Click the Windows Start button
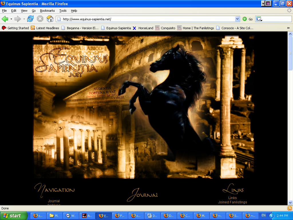The height and width of the screenshot is (220, 293). tap(14, 216)
